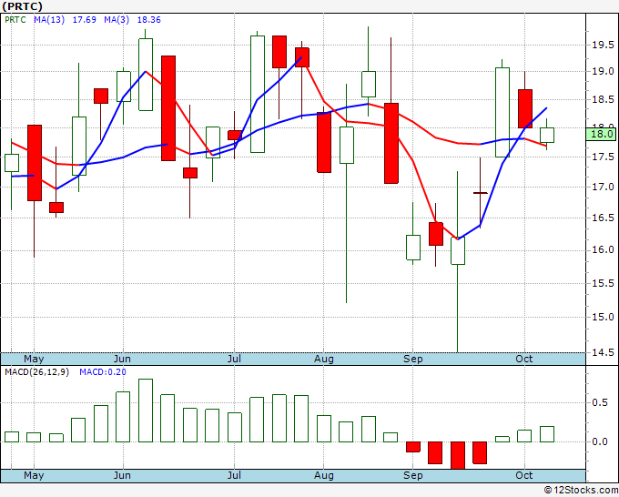Viewport: 619px width, 497px height.
Task: Click Oct on the price chart time axis
Action: tap(523, 359)
